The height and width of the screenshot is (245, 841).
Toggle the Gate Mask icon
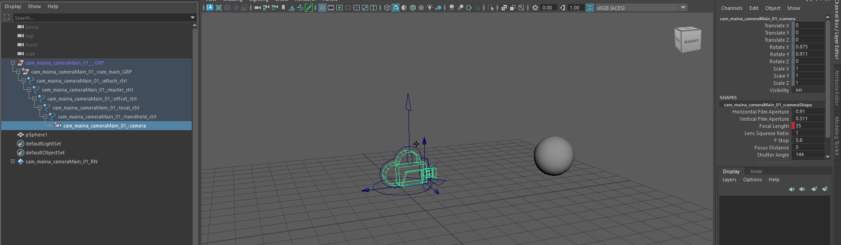coord(348,8)
